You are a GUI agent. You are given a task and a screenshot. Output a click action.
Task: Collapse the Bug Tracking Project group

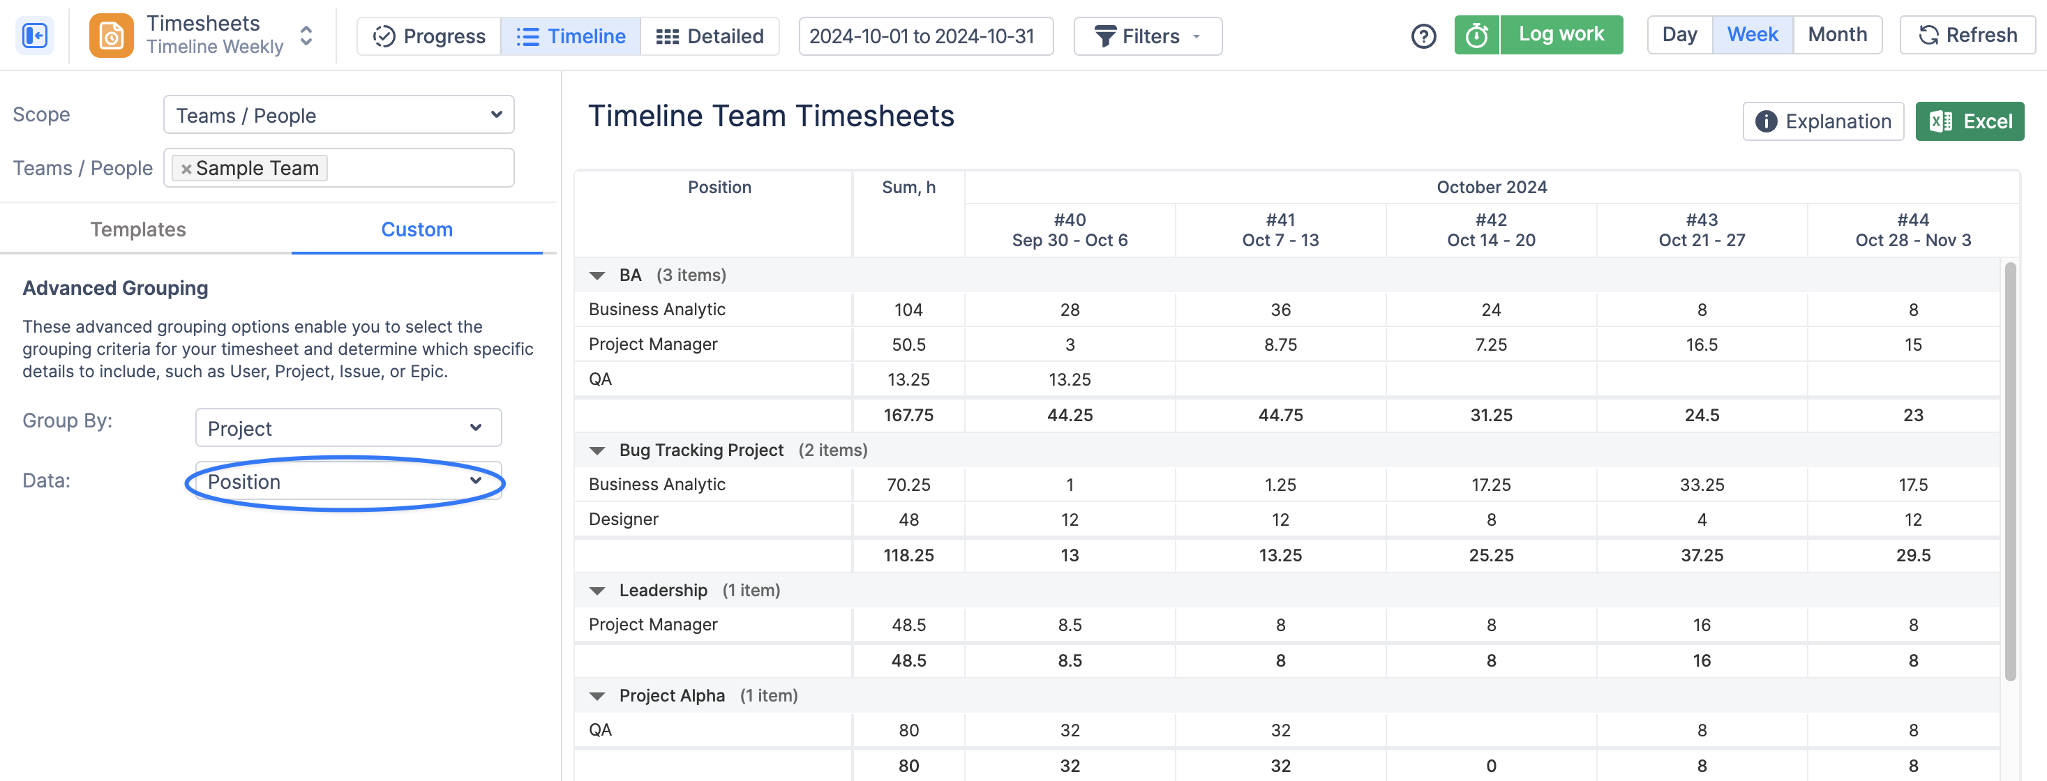pos(597,450)
